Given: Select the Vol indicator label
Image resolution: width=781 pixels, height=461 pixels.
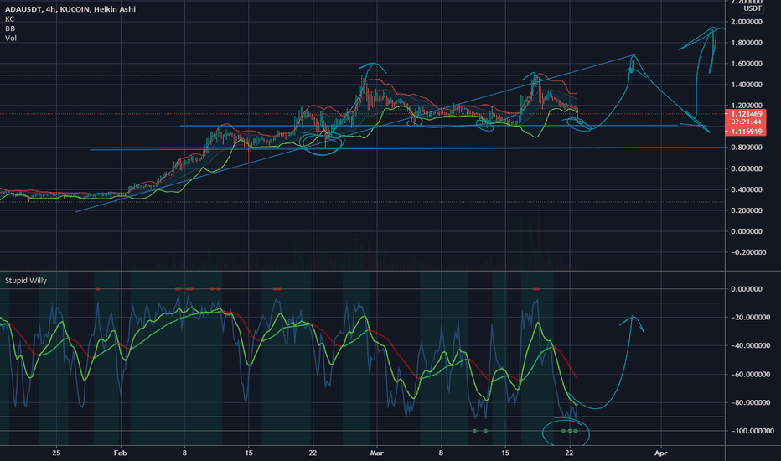Looking at the screenshot, I should coord(11,38).
